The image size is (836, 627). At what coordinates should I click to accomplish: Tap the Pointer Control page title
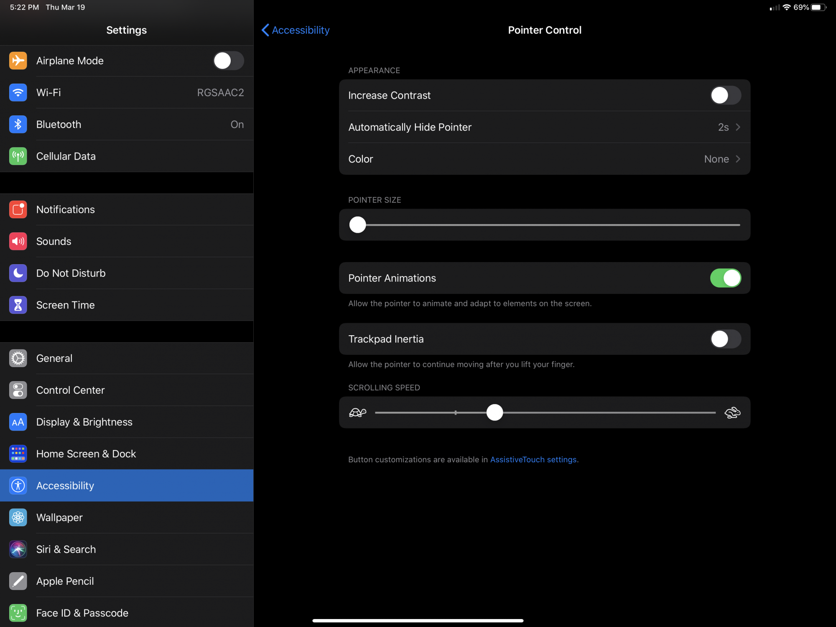545,30
